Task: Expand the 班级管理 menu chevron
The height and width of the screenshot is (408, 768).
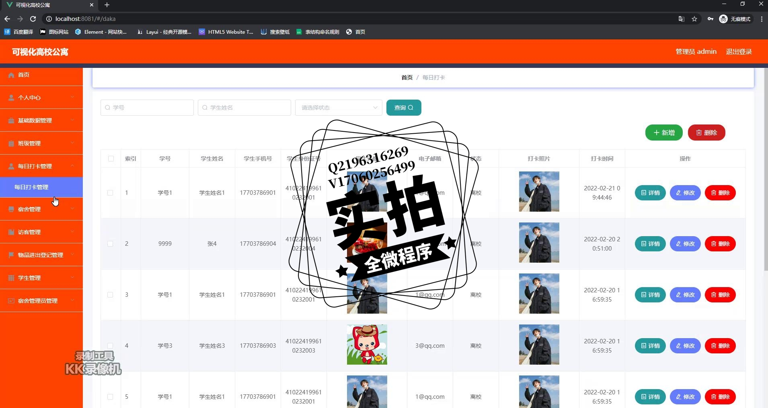Action: 72,143
